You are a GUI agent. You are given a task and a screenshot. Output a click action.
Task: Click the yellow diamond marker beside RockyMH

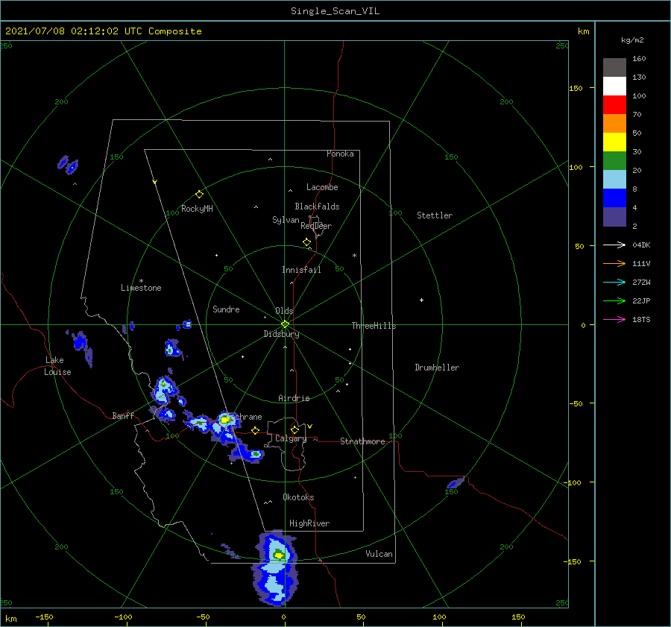tap(199, 195)
